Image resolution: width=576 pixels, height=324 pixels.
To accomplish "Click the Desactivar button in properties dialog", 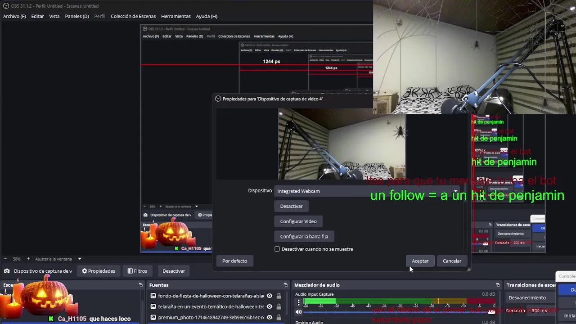I will pos(291,206).
